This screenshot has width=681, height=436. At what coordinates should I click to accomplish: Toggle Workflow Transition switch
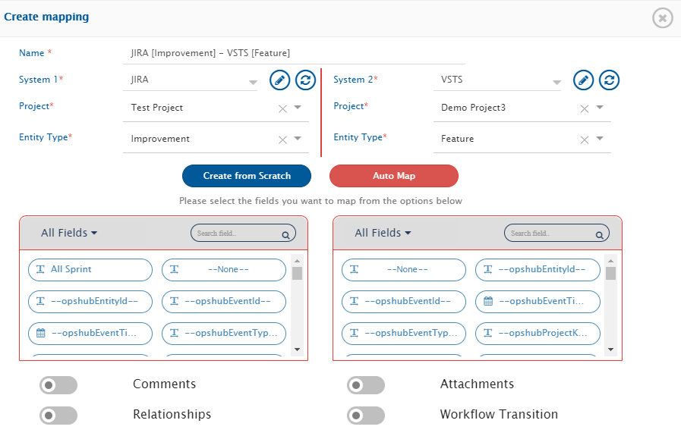tap(366, 416)
